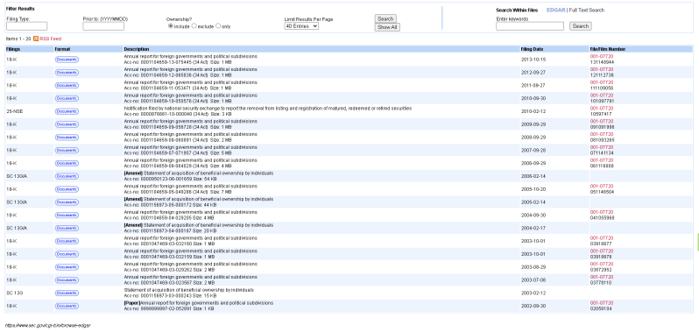Open file number 001-07720 link in 2005-10-20 row
The image size is (699, 332).
[x=602, y=187]
